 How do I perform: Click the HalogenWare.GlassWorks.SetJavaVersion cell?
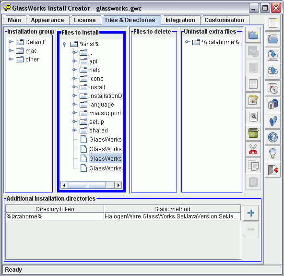coord(172,216)
